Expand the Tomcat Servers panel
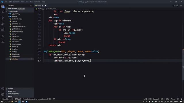This screenshot has width=184, height=103. (x=20, y=94)
